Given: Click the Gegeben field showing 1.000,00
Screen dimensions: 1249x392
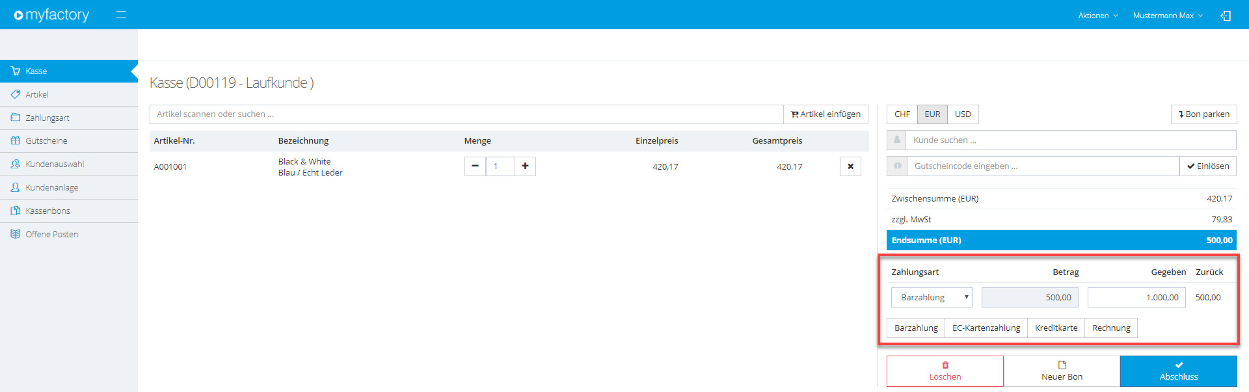Looking at the screenshot, I should (1136, 298).
